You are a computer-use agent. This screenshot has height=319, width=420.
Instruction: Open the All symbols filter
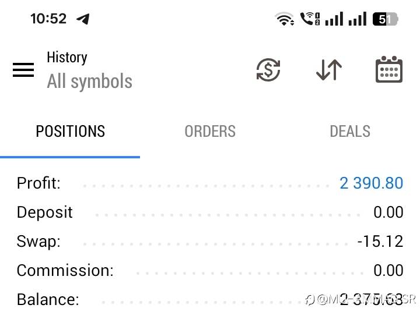(89, 81)
